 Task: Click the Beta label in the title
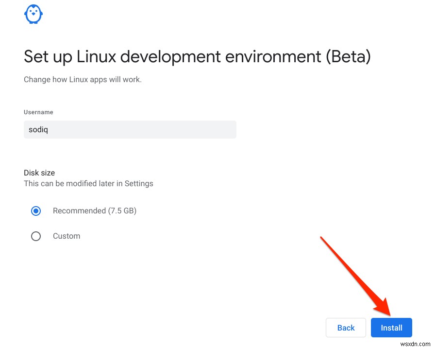(x=348, y=56)
